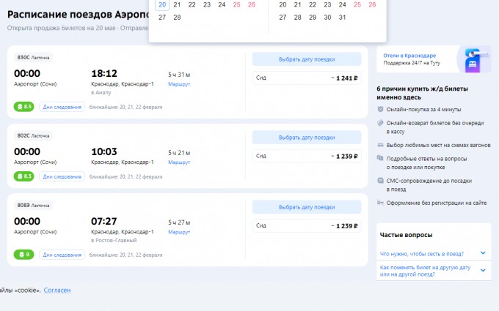Viewport: 499px width, 311px height.
Task: Accept cookies via the Согласен link
Action: pyautogui.click(x=57, y=291)
